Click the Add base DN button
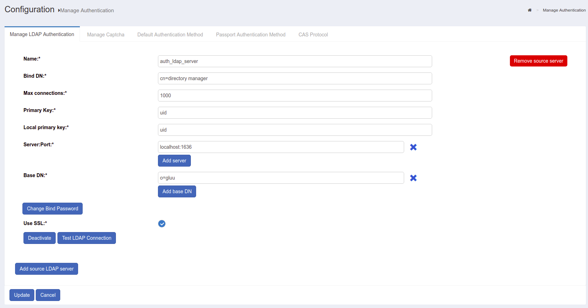588x308 pixels. [x=177, y=191]
